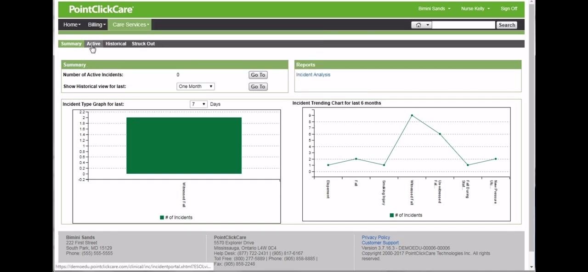Click 'Bimini Sands' footer facility name
The image size is (588, 272).
pyautogui.click(x=80, y=238)
